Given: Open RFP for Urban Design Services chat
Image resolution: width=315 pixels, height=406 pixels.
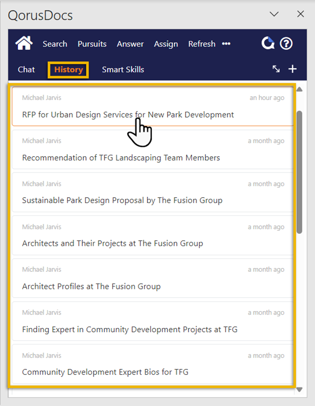Looking at the screenshot, I should click(128, 115).
